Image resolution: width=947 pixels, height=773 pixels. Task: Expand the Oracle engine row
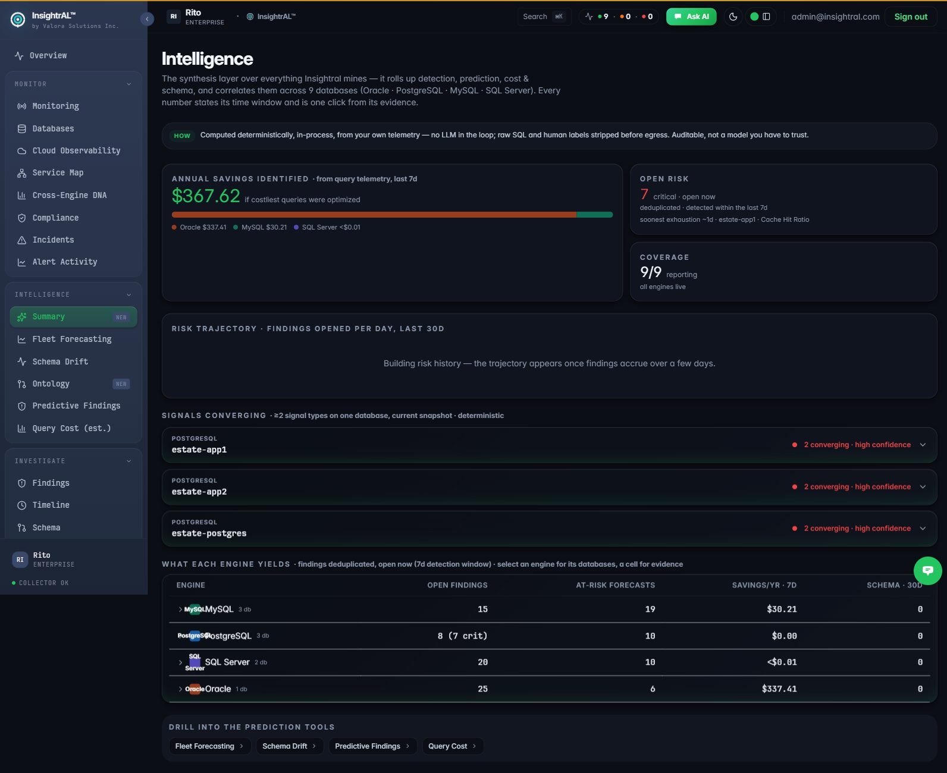[x=180, y=689]
